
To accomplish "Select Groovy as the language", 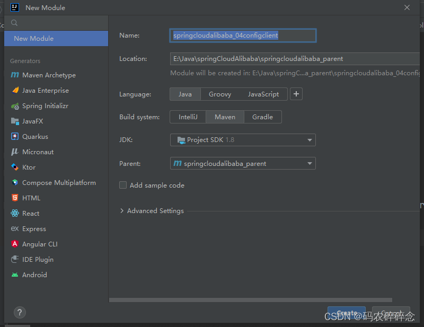I will 220,94.
